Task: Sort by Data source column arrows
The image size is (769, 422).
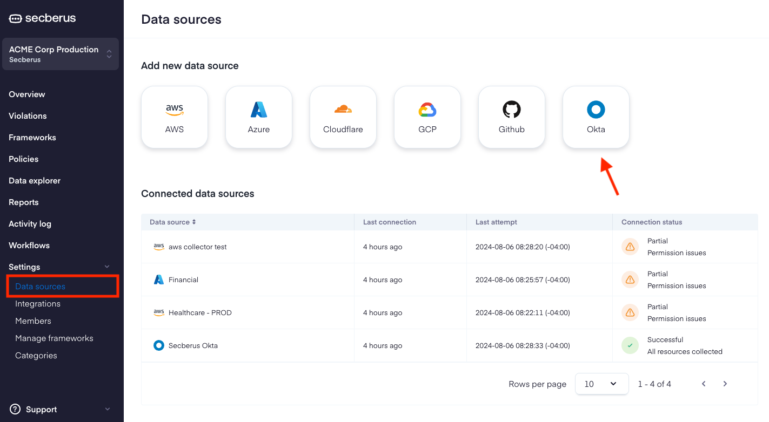Action: (194, 222)
